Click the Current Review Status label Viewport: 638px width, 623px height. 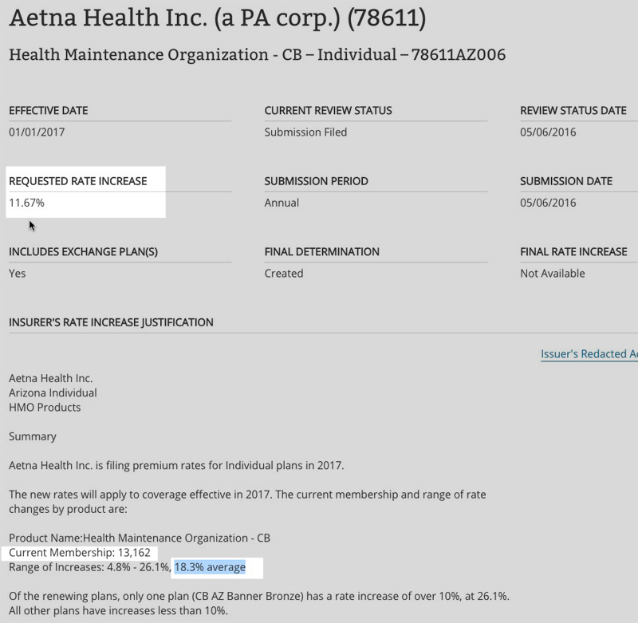[328, 110]
